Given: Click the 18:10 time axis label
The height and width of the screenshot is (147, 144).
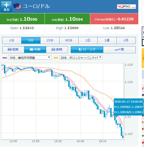Looking at the screenshot, I should coord(103,141).
